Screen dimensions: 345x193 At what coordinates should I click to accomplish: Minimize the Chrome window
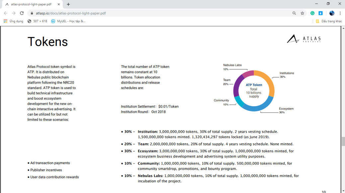[x=316, y=4]
